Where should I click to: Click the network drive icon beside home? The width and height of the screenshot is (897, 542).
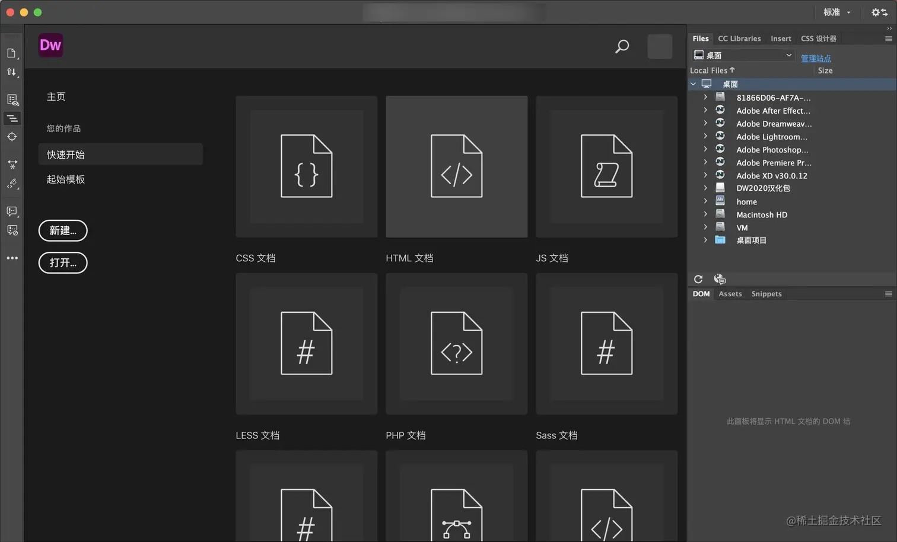click(720, 201)
